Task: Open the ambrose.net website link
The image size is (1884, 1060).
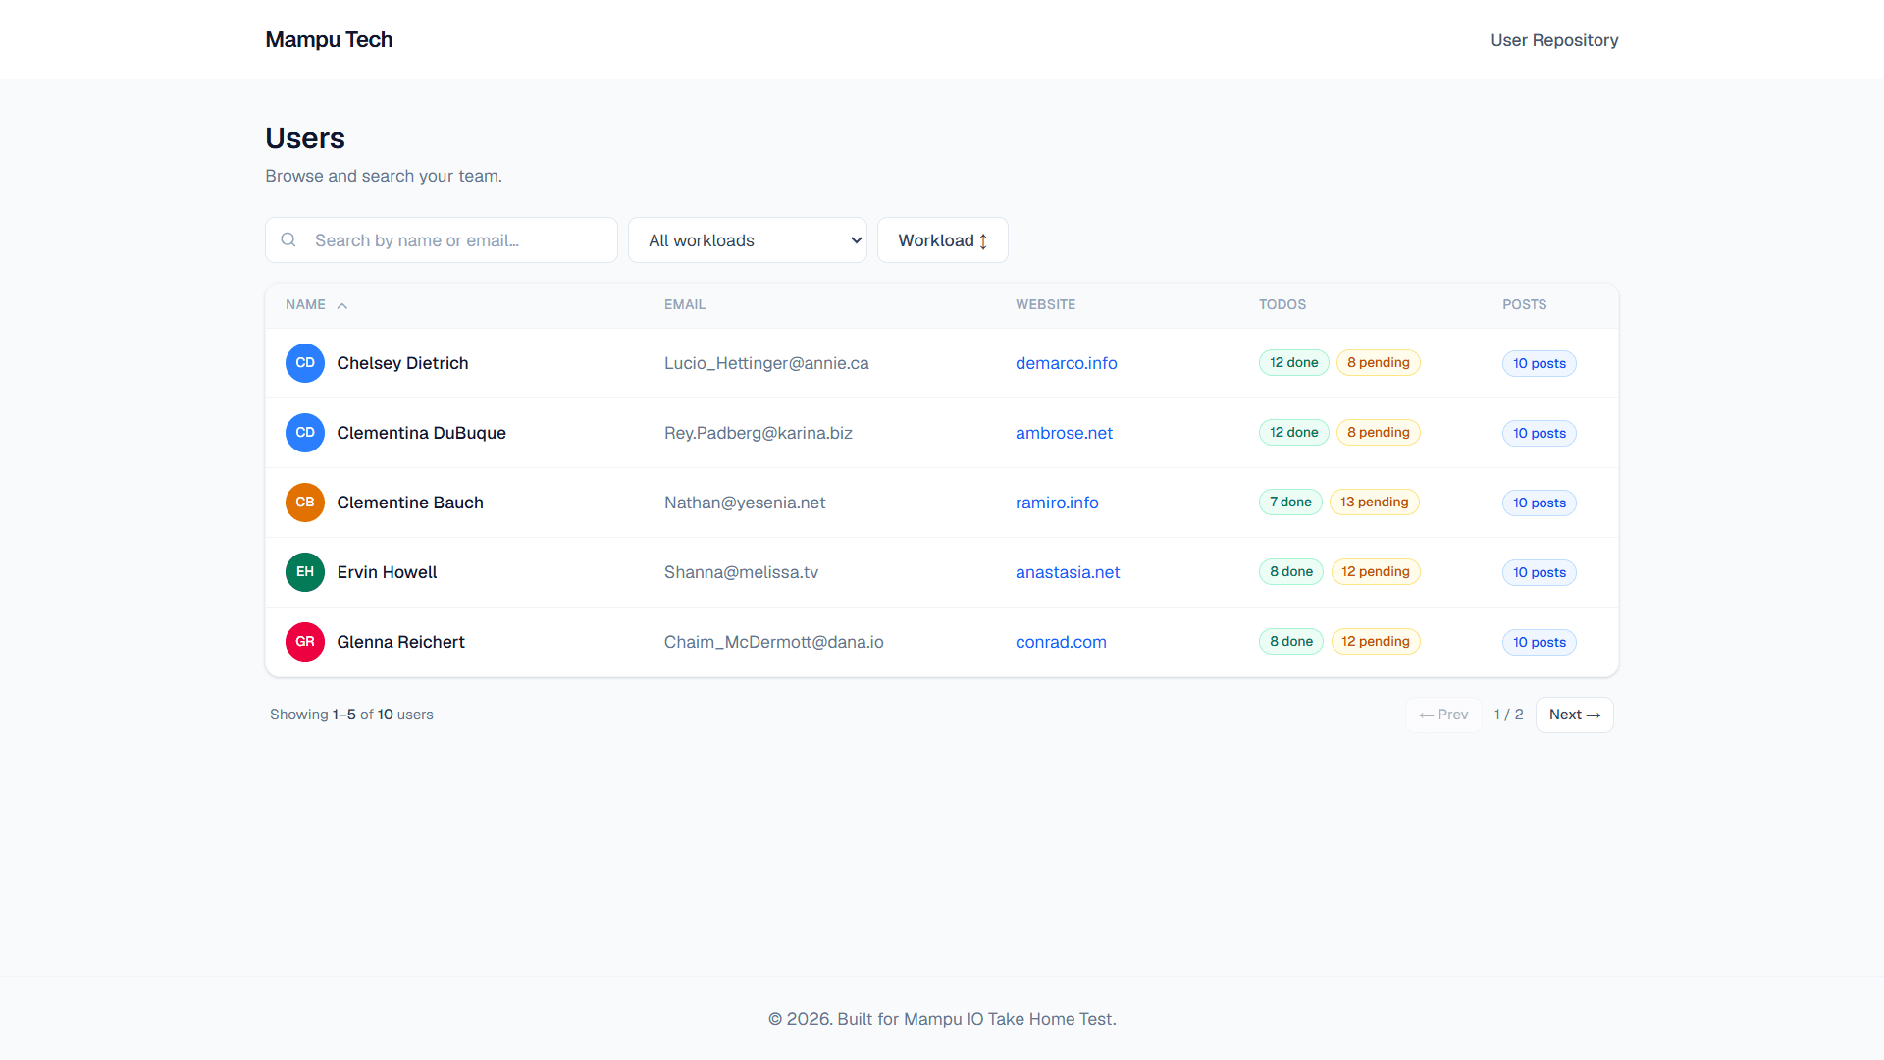Action: click(1064, 433)
